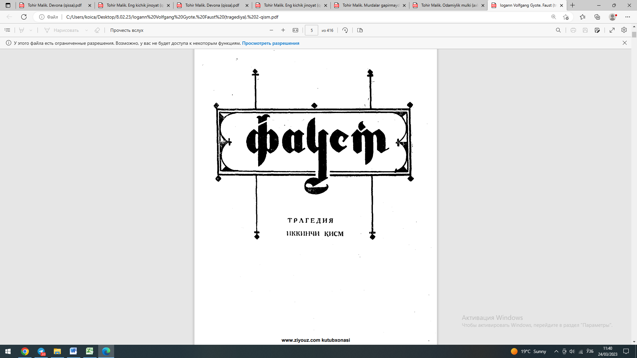Click the Прочесть вслух button
This screenshot has width=637, height=358.
pyautogui.click(x=127, y=30)
